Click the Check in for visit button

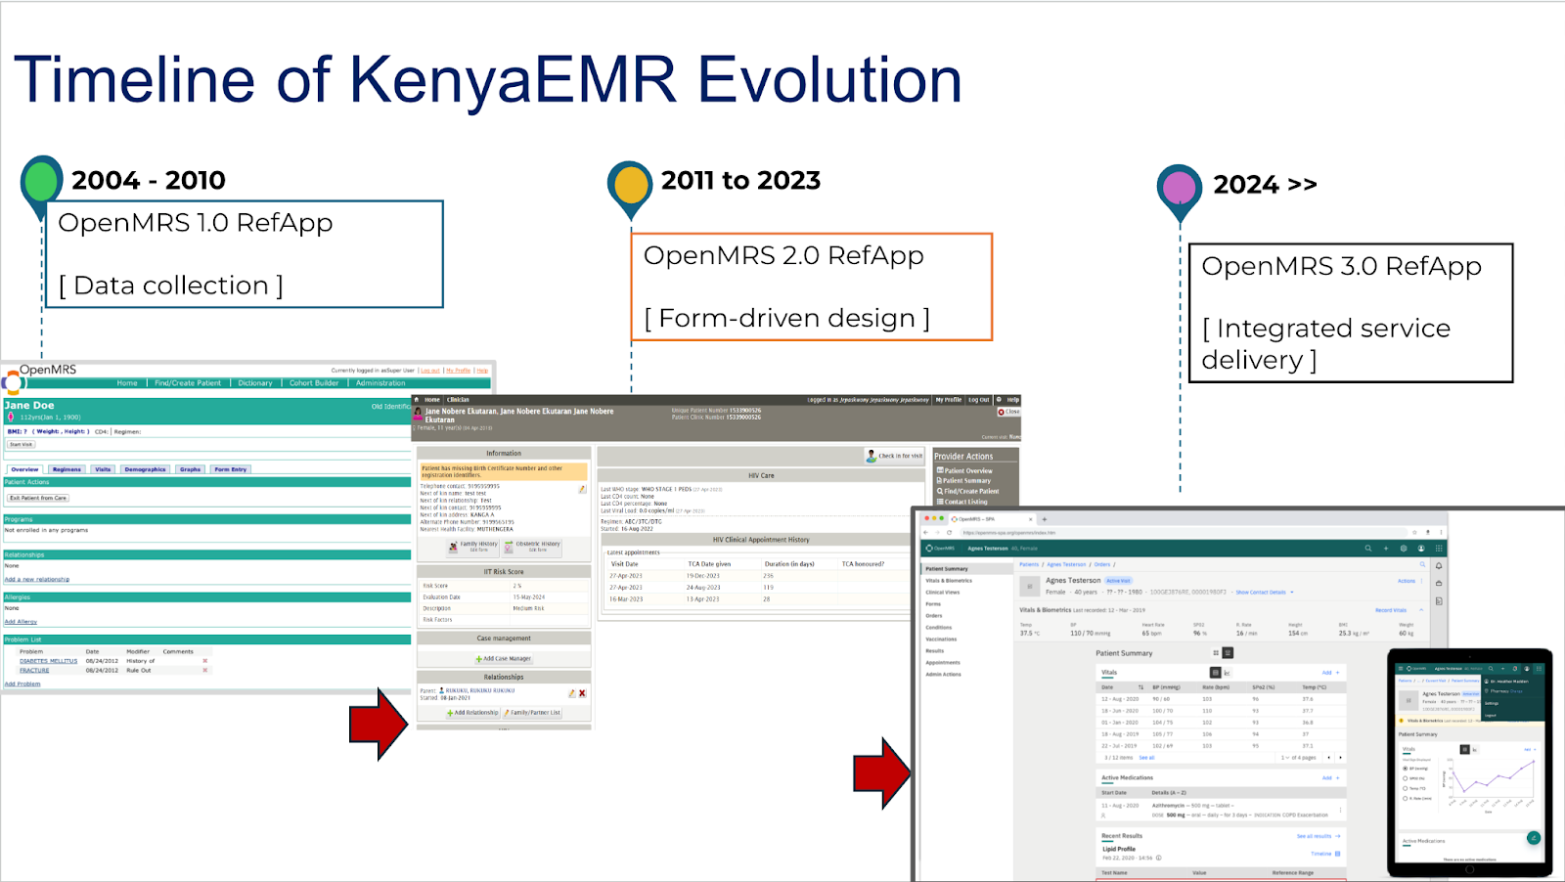(x=894, y=456)
